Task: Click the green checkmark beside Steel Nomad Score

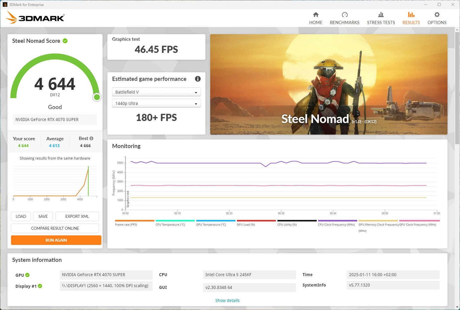Action: (65, 41)
